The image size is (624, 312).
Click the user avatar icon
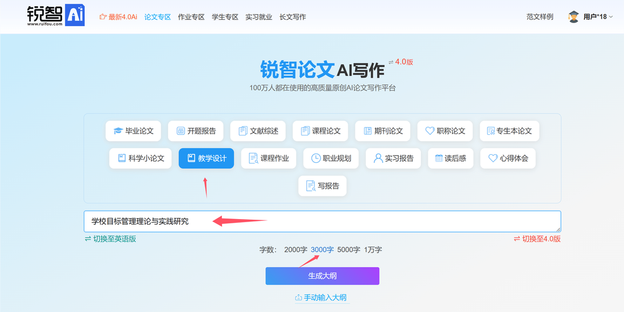(573, 17)
